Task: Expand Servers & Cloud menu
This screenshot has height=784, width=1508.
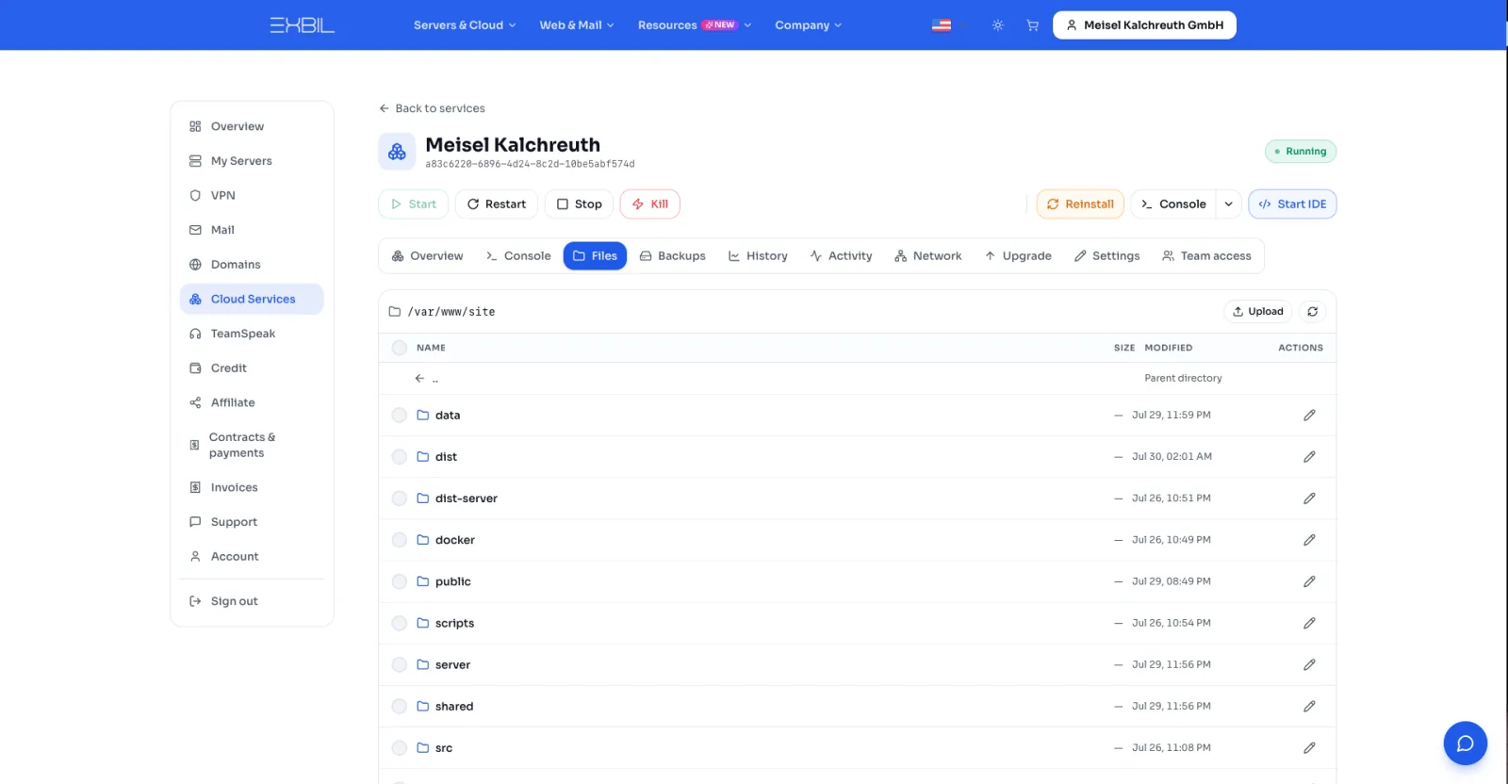Action: click(x=465, y=25)
